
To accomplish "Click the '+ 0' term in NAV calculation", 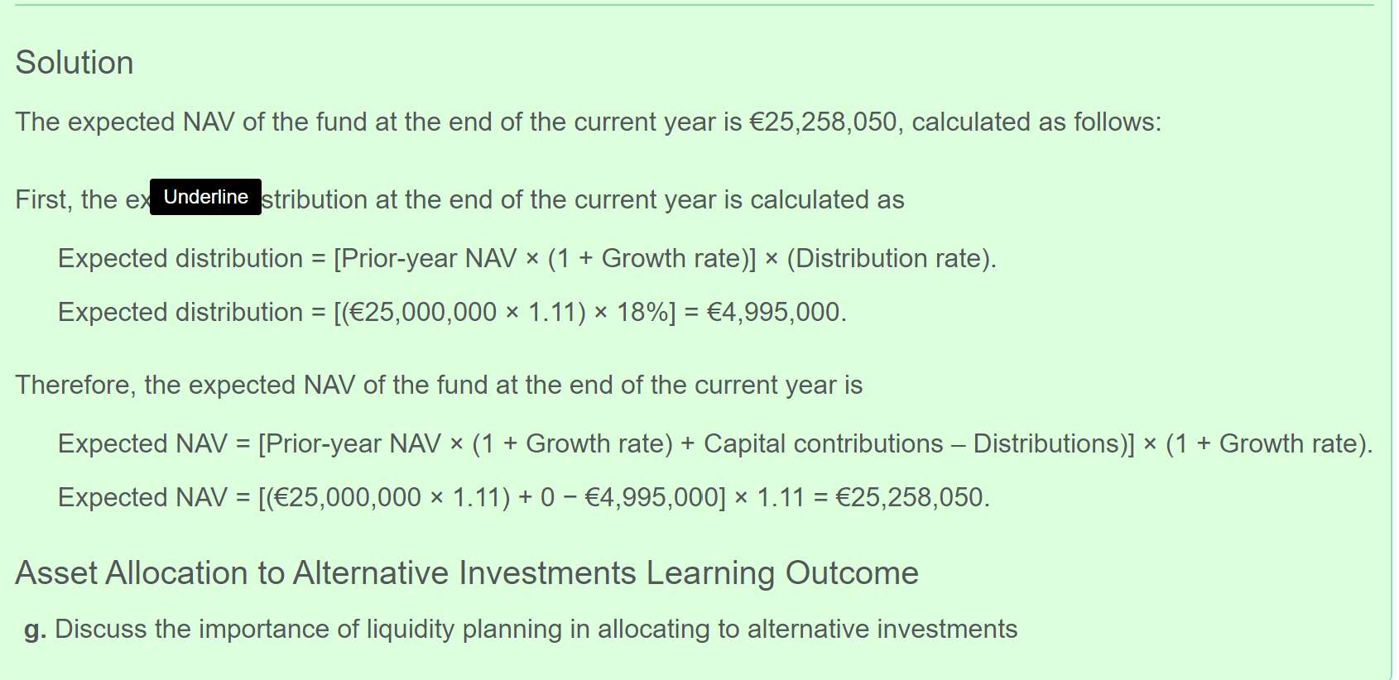I will 536,497.
